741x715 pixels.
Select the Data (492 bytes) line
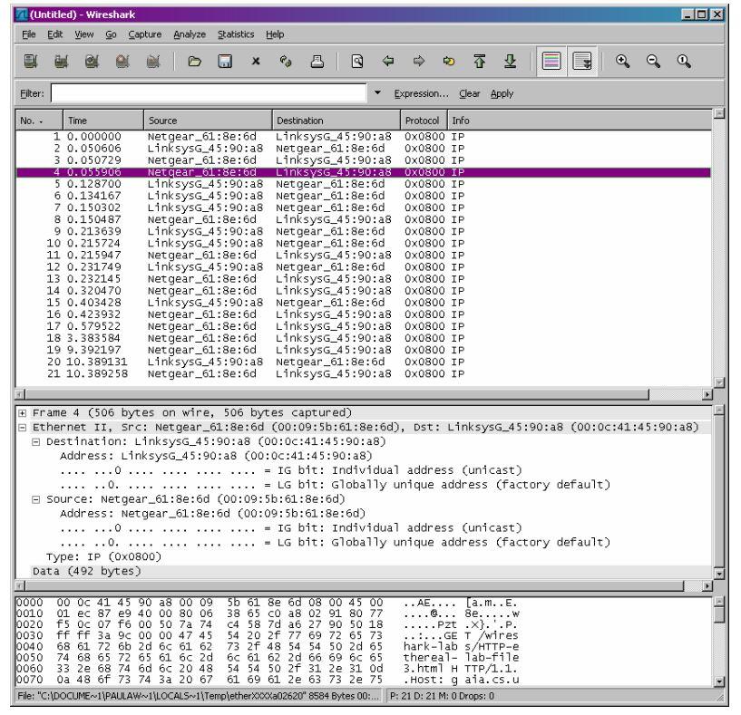pyautogui.click(x=86, y=572)
